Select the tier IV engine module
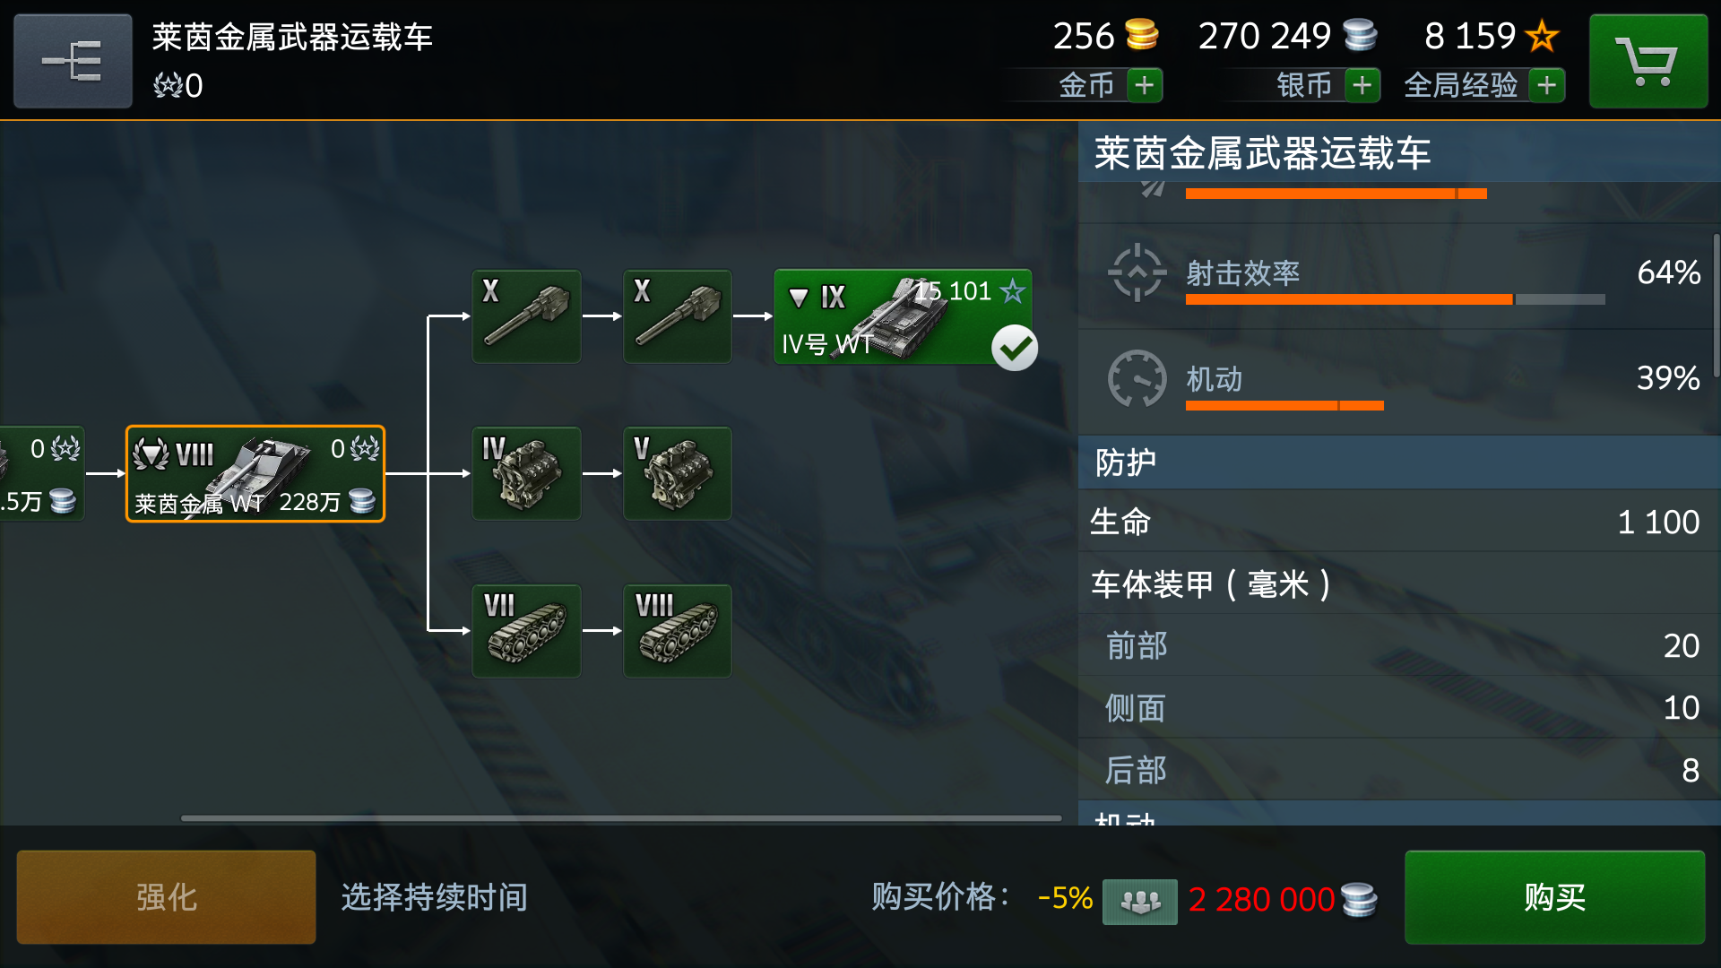This screenshot has width=1721, height=968. [x=526, y=473]
